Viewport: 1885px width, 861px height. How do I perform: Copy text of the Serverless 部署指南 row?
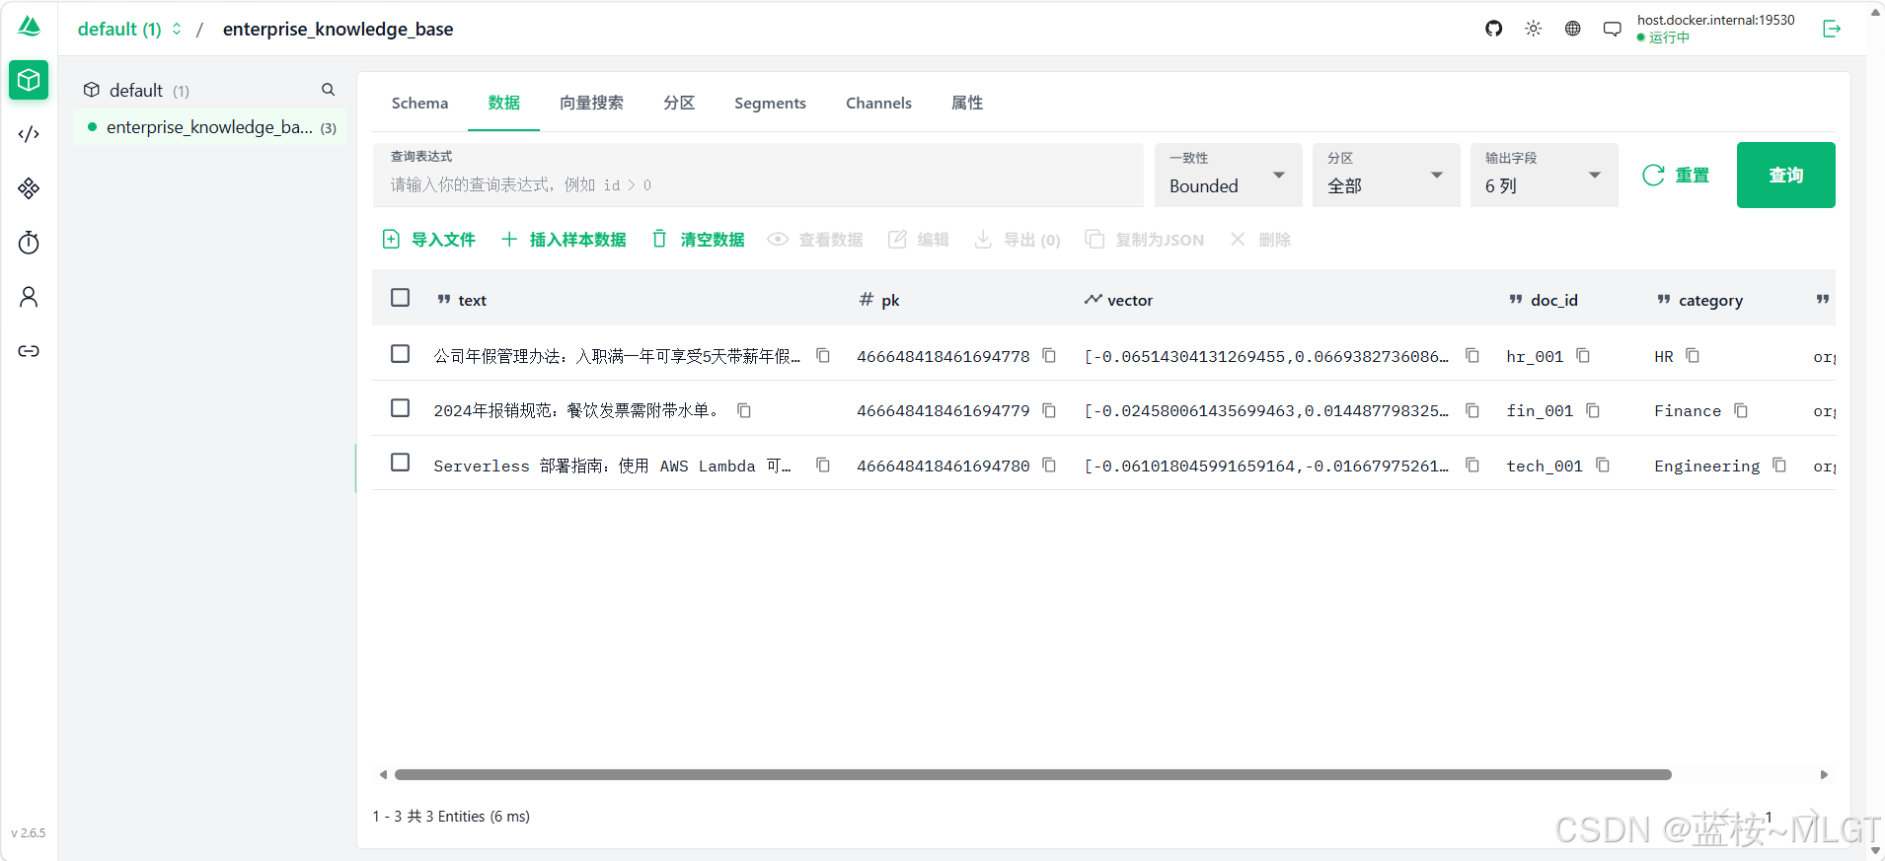823,465
